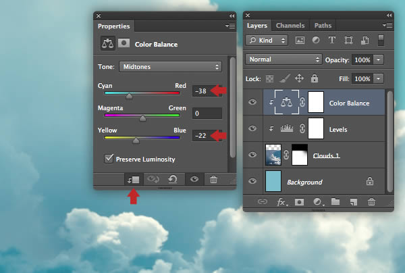The height and width of the screenshot is (273, 405).
Task: Toggle layer filtering switch on or off
Action: point(381,40)
